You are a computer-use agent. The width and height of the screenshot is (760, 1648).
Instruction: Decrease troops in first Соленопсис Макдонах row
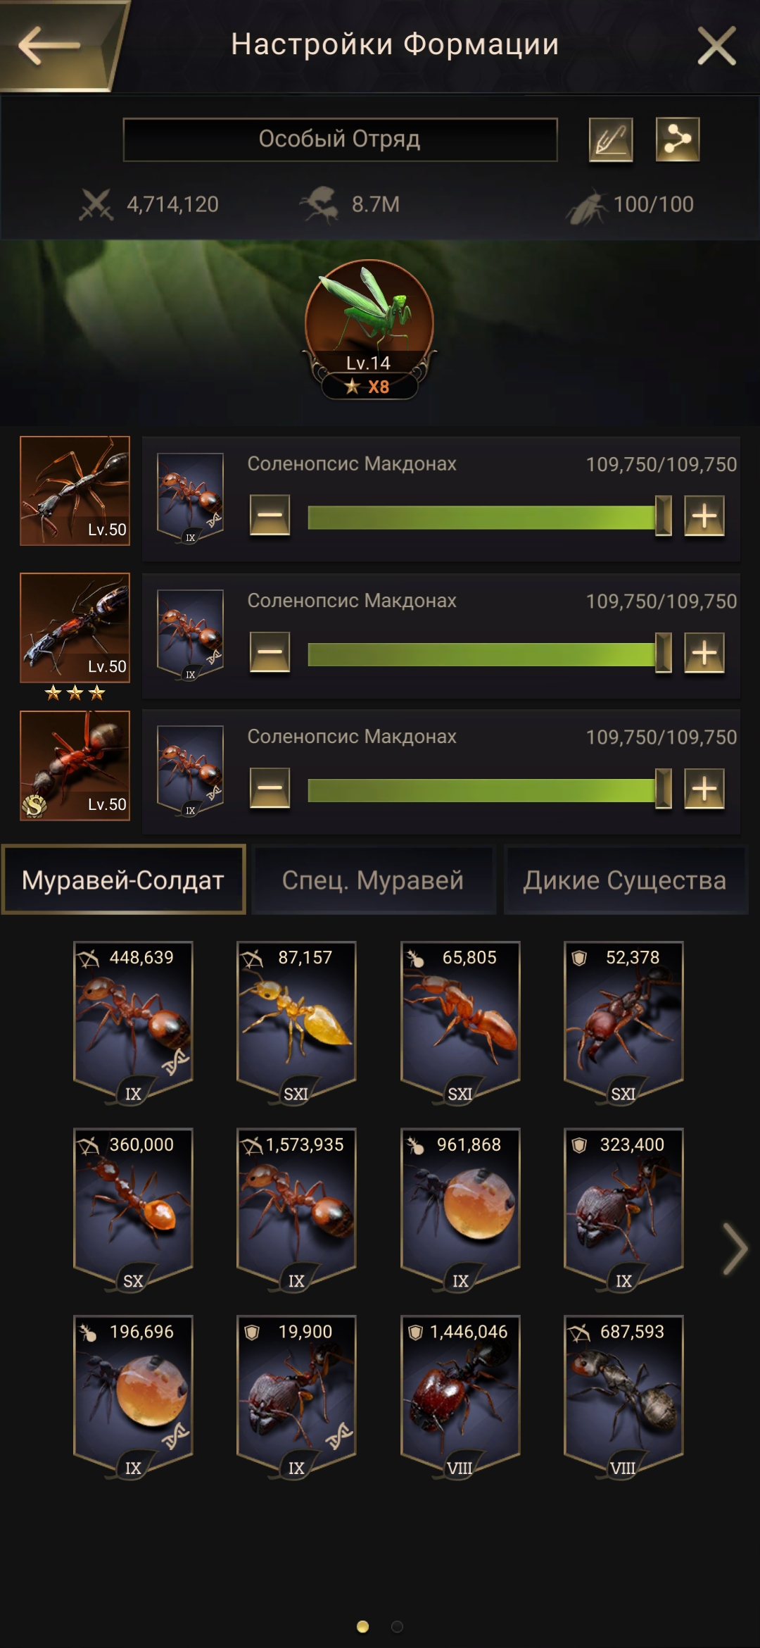(270, 516)
